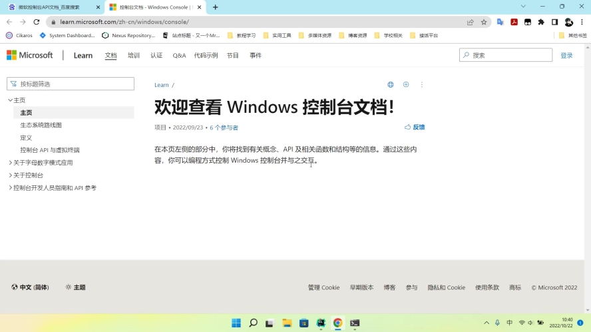Click the page vertical scrollbar

[x=588, y=179]
